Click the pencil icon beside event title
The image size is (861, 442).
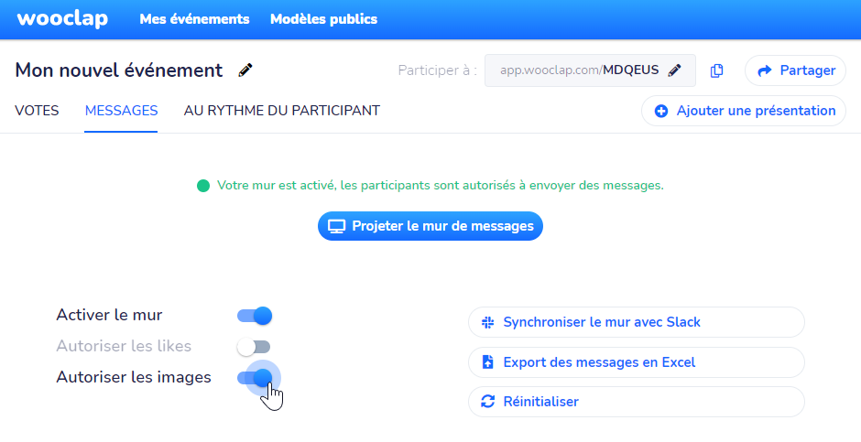[x=245, y=70]
